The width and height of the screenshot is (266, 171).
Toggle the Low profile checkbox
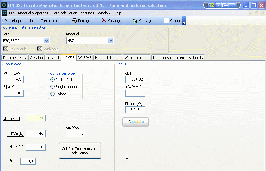pyautogui.click(x=5, y=49)
